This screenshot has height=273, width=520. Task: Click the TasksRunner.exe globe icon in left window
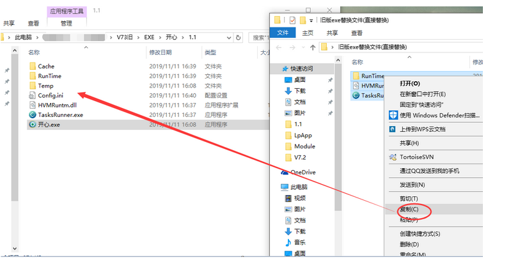[x=33, y=115]
